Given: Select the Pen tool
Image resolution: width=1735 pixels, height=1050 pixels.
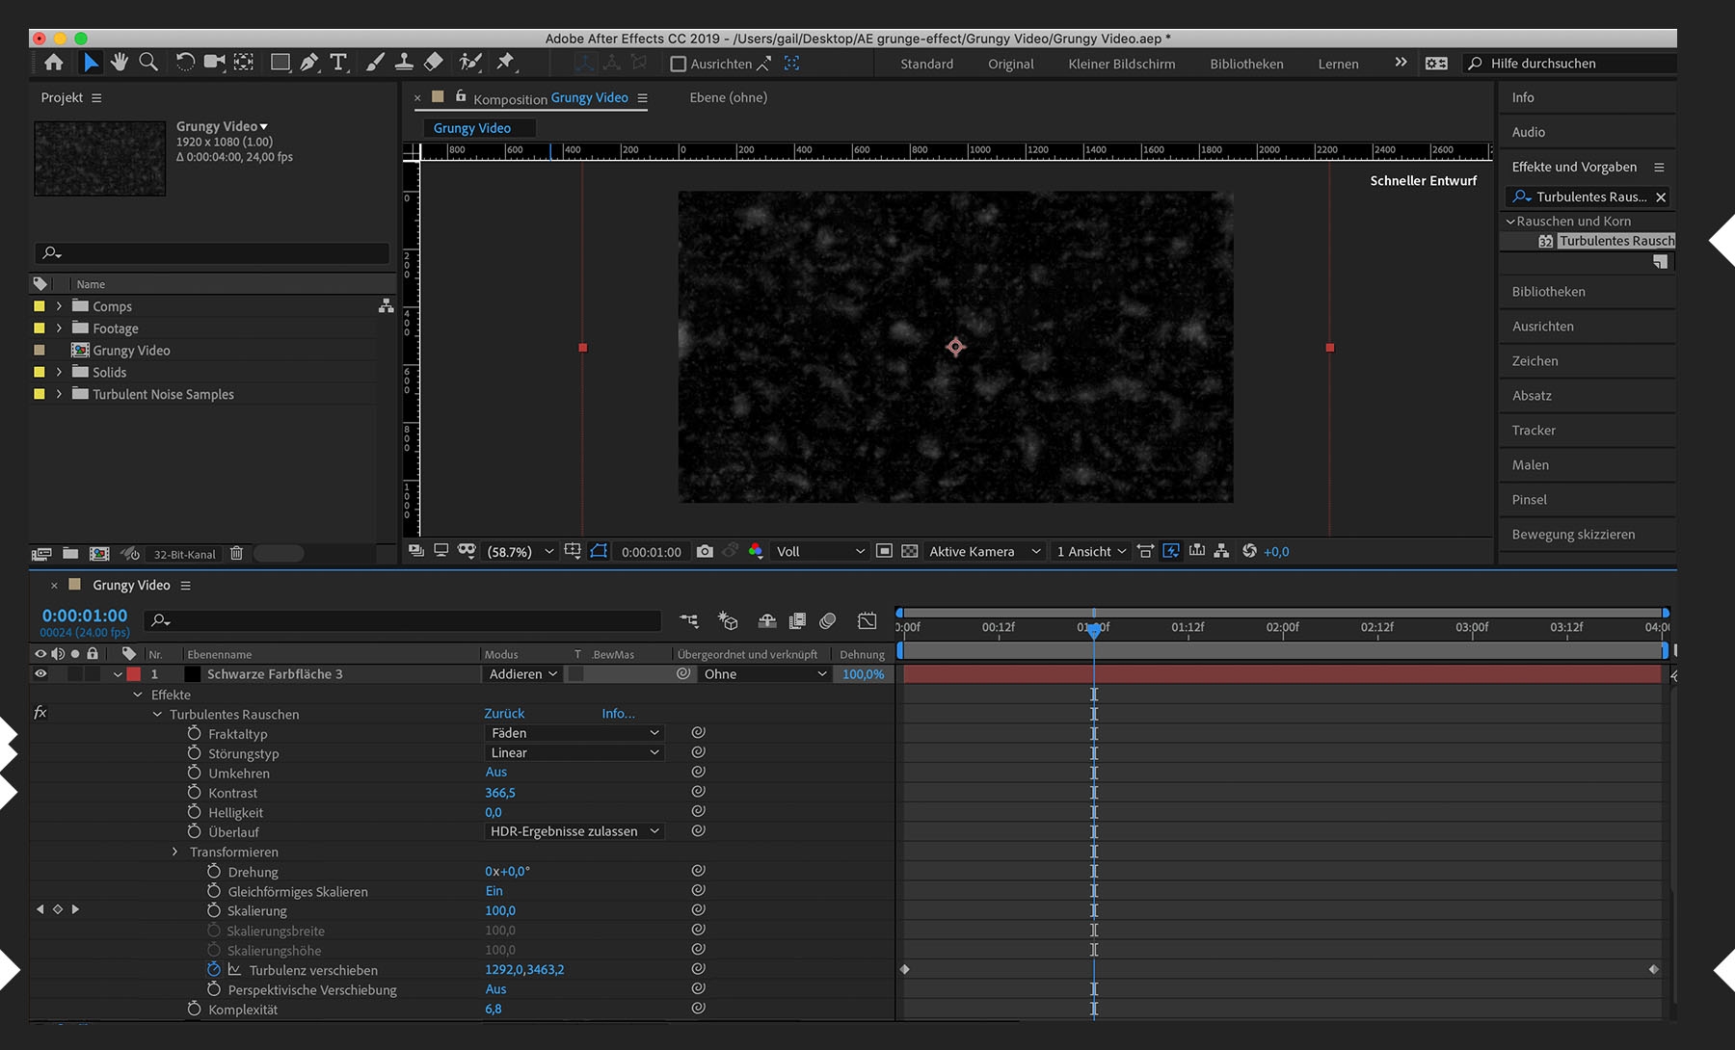Looking at the screenshot, I should click(309, 63).
